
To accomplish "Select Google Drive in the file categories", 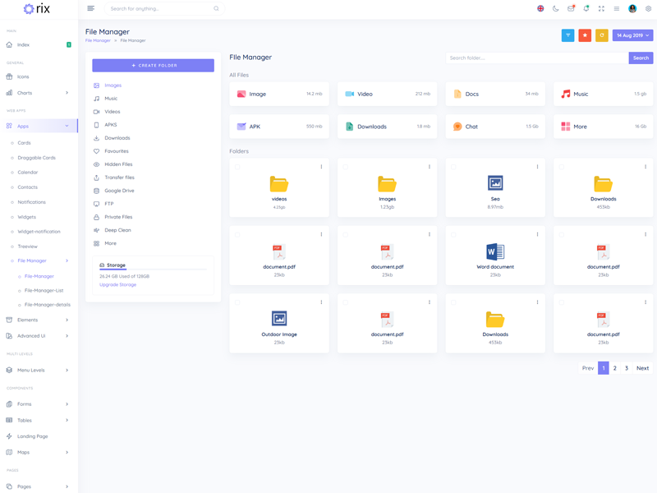I will pos(119,191).
